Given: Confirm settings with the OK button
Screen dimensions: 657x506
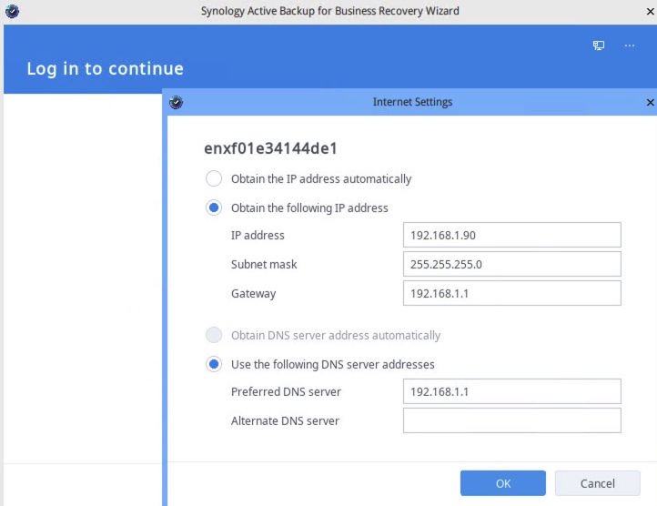Looking at the screenshot, I should 503,483.
